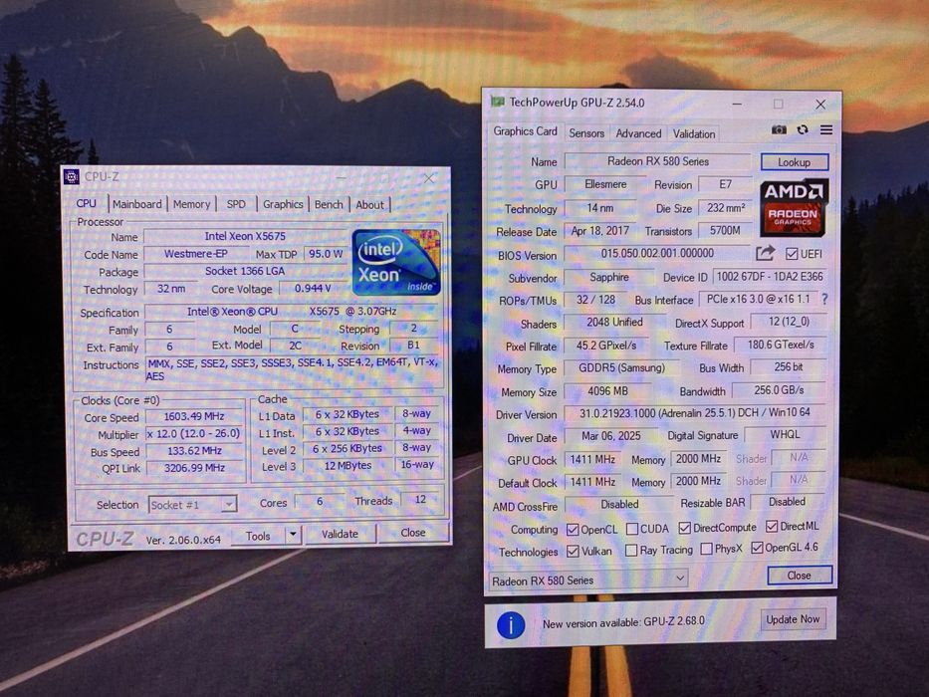Click the Driver Version field in GPU-Z
This screenshot has width=929, height=697.
tap(695, 413)
